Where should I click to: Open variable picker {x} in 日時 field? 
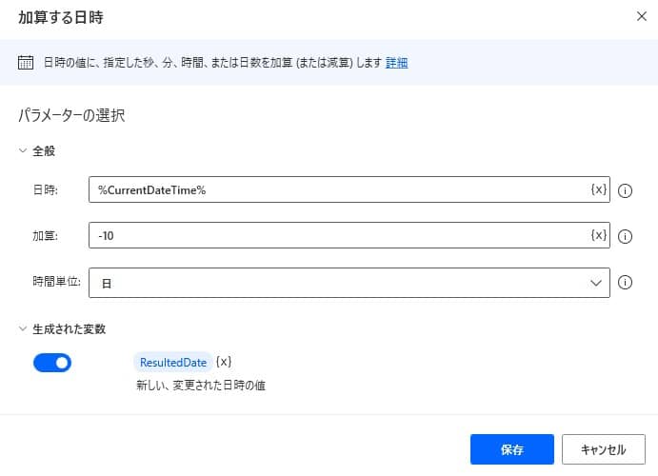point(598,189)
